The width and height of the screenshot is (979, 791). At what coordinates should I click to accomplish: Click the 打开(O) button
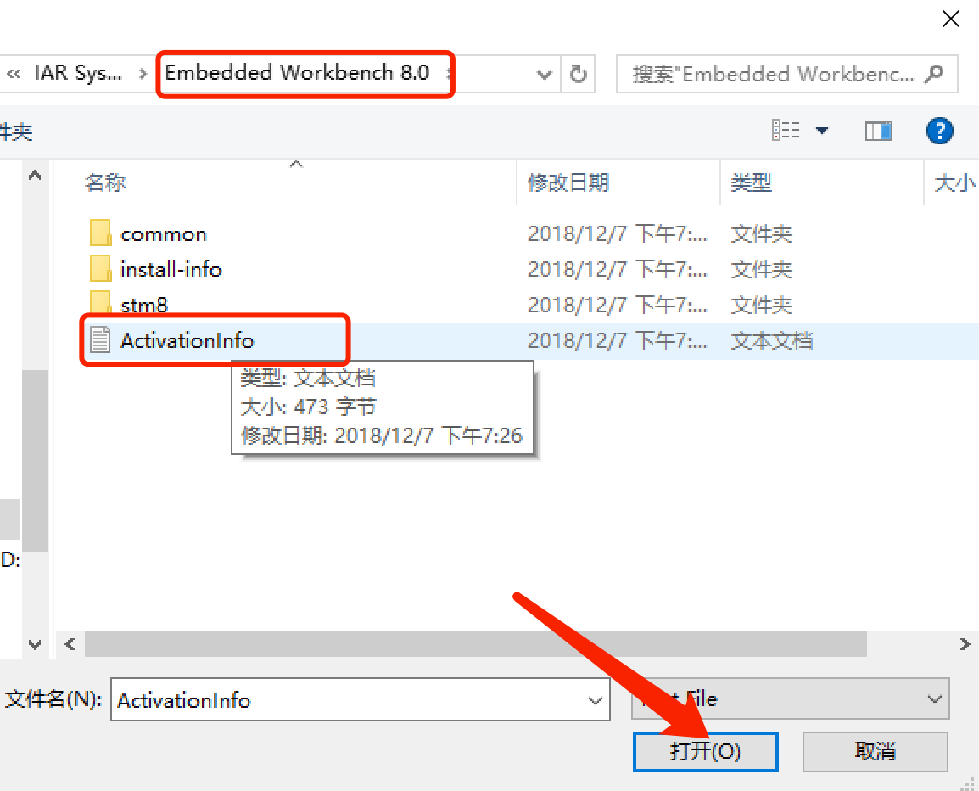pos(706,752)
